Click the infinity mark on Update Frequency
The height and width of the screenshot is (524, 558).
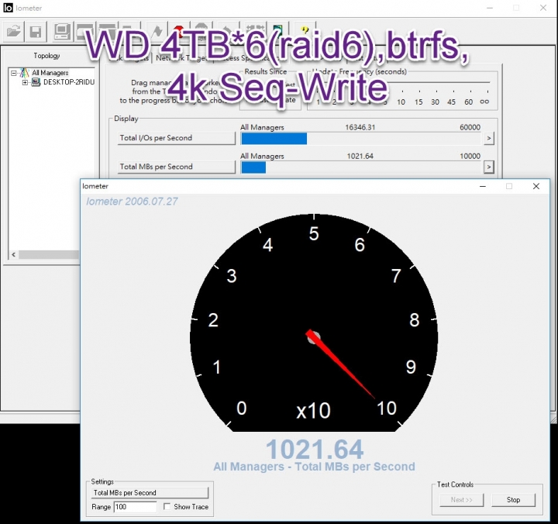point(484,102)
